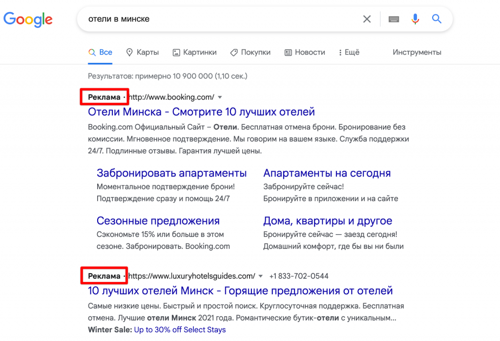Screen dimensions: 500x341
Task: Click the blue magnifying glass search icon
Action: click(x=437, y=19)
